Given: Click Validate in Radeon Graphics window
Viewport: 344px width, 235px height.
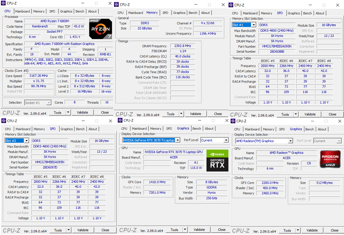Looking at the screenshot, I should point(312,230).
